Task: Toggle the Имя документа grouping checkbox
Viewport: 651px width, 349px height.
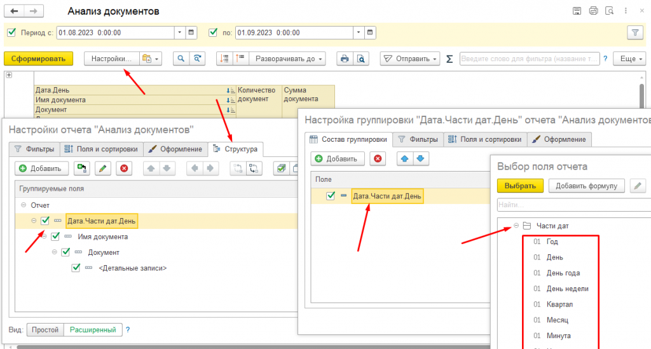Action: pos(55,236)
